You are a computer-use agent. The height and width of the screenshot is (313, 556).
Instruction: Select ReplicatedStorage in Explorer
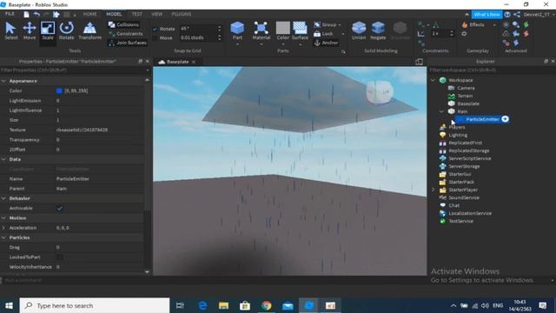click(x=469, y=150)
